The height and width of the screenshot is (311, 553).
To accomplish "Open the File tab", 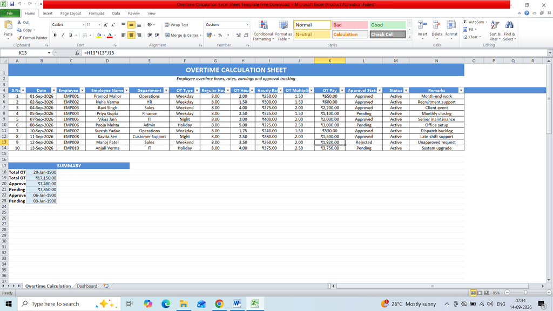I will click(10, 13).
